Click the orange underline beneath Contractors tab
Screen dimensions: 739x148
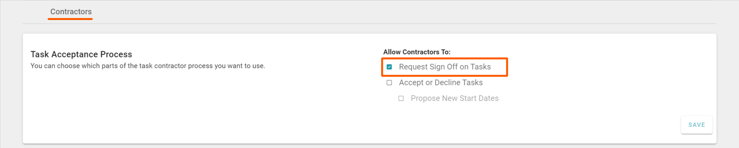70,19
